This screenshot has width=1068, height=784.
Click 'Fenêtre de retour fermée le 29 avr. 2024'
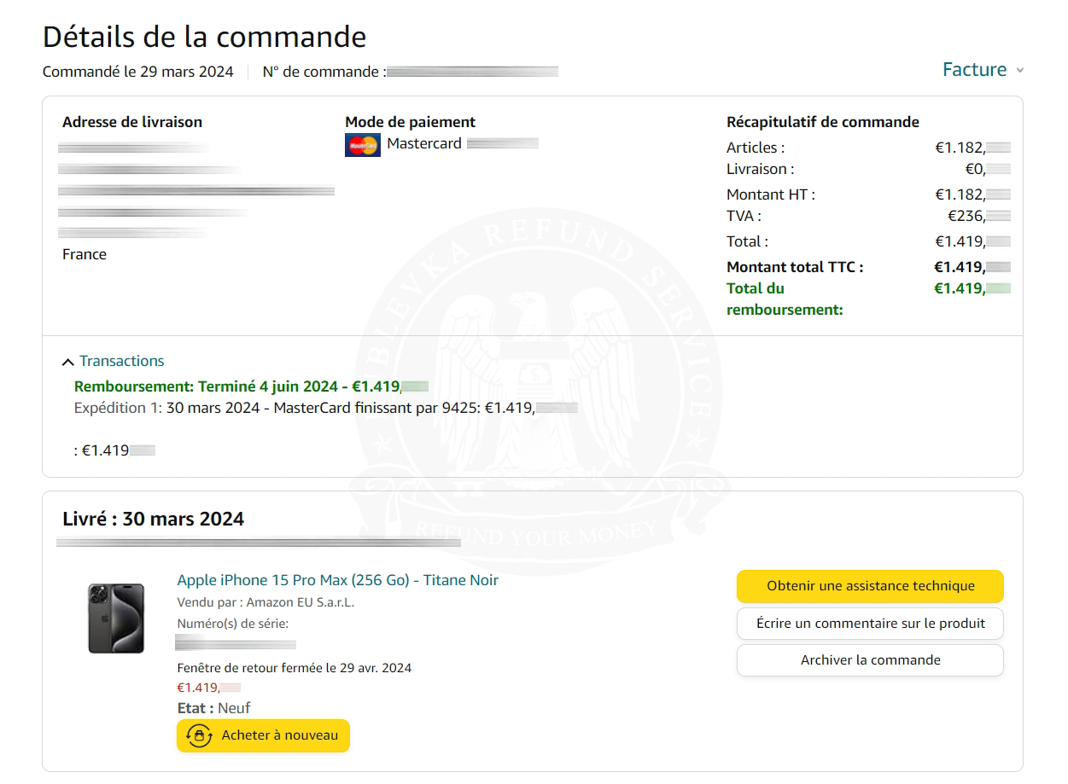point(295,668)
